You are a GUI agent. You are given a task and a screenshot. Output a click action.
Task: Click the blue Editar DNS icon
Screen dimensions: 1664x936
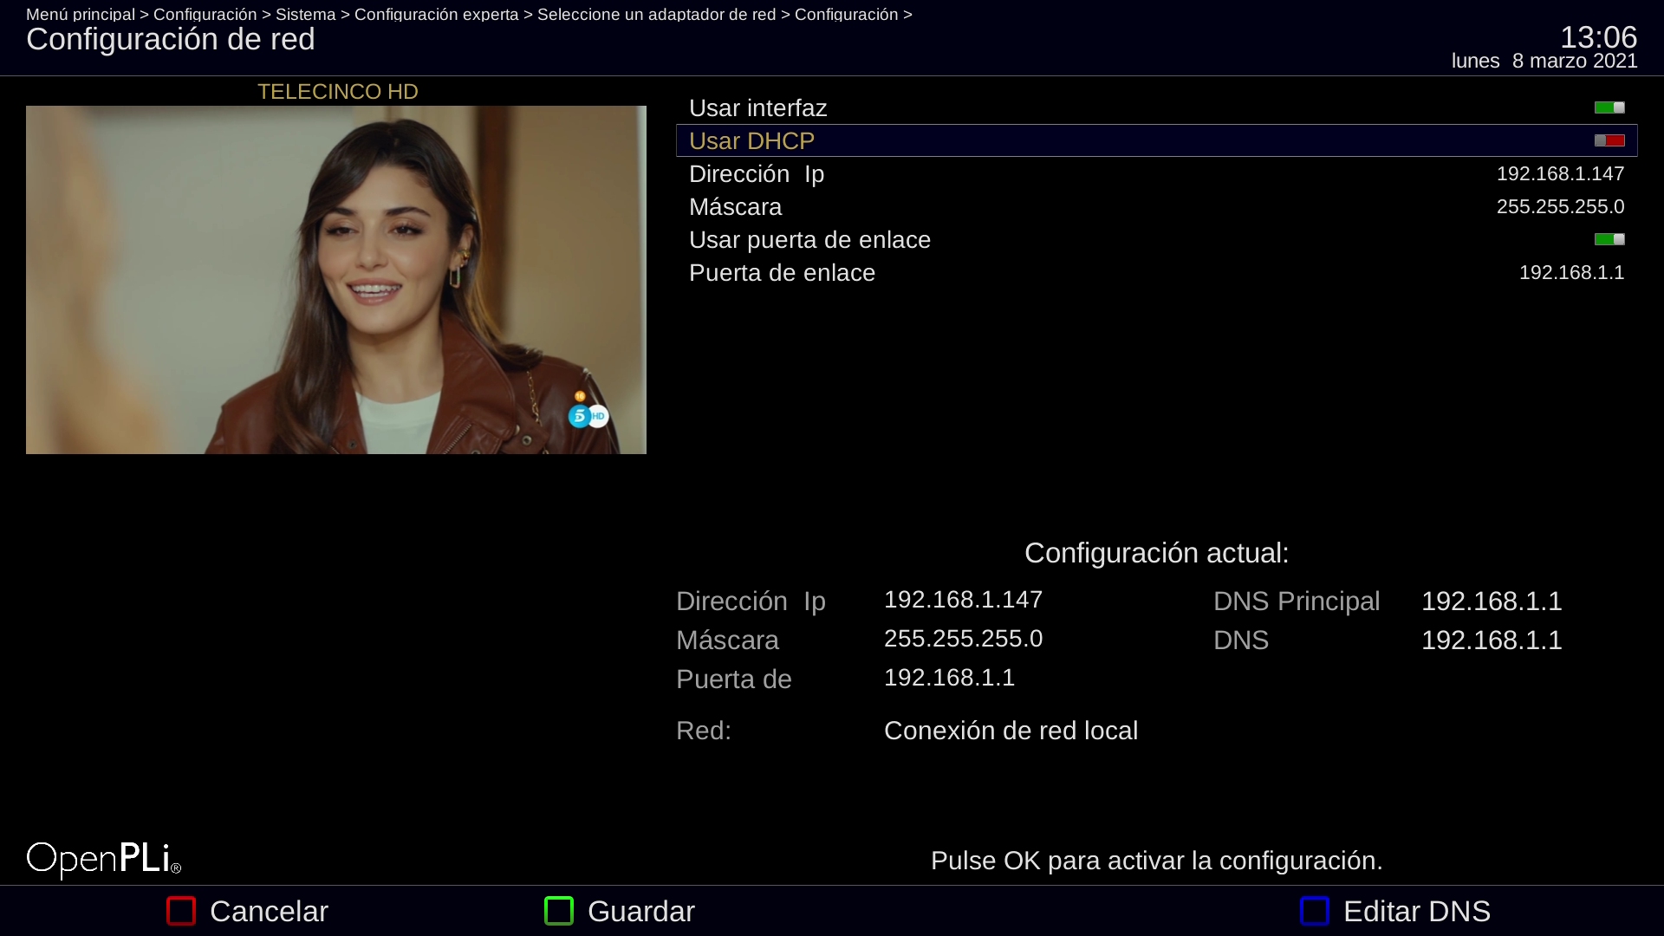(1315, 911)
